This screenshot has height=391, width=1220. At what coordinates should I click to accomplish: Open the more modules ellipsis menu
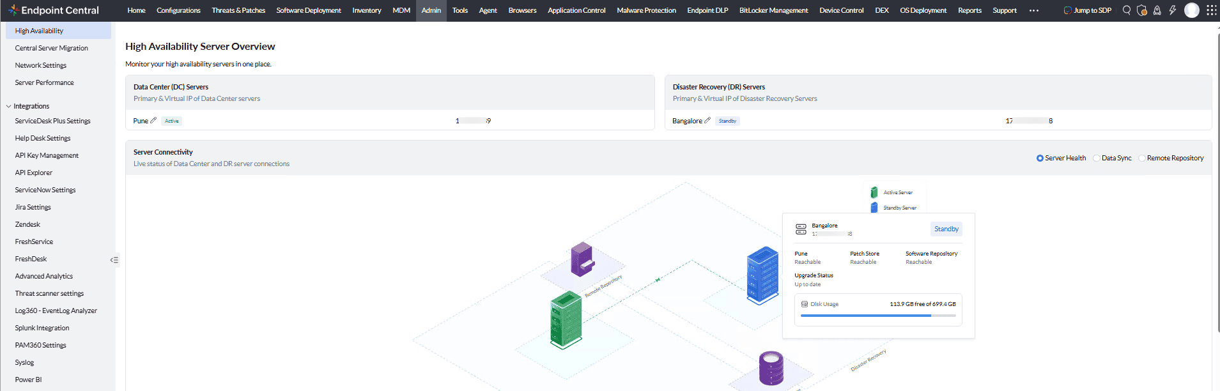(1034, 11)
